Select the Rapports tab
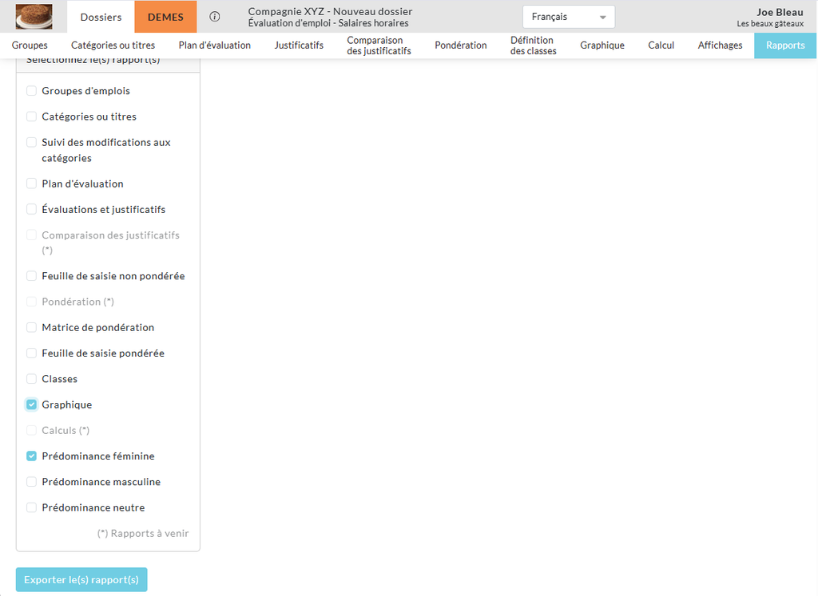 785,45
